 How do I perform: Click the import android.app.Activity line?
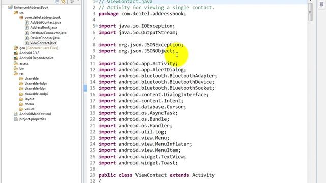coord(138,64)
